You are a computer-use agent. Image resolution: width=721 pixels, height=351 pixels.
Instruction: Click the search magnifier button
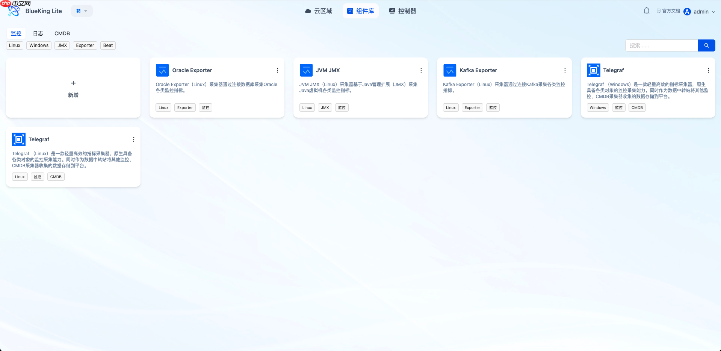pos(706,45)
